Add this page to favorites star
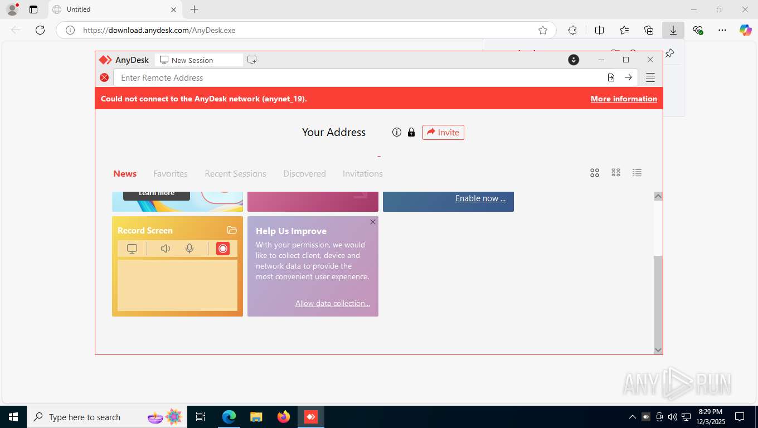Image resolution: width=758 pixels, height=428 pixels. tap(543, 30)
